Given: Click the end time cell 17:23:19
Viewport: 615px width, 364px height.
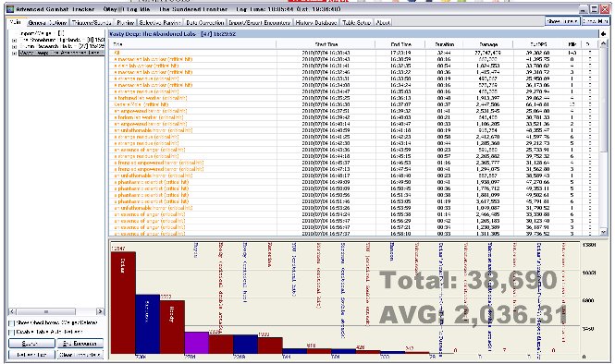Looking at the screenshot, I should [400, 53].
